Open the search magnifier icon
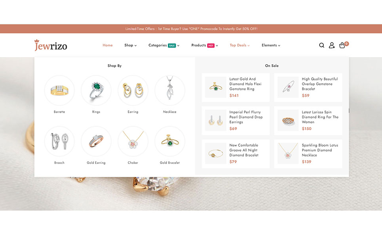Image resolution: width=382 pixels, height=238 pixels. point(321,45)
